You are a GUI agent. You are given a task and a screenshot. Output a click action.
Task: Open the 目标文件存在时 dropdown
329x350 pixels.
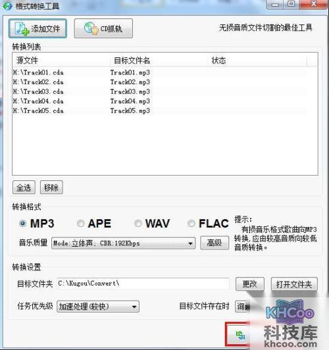tap(241, 307)
